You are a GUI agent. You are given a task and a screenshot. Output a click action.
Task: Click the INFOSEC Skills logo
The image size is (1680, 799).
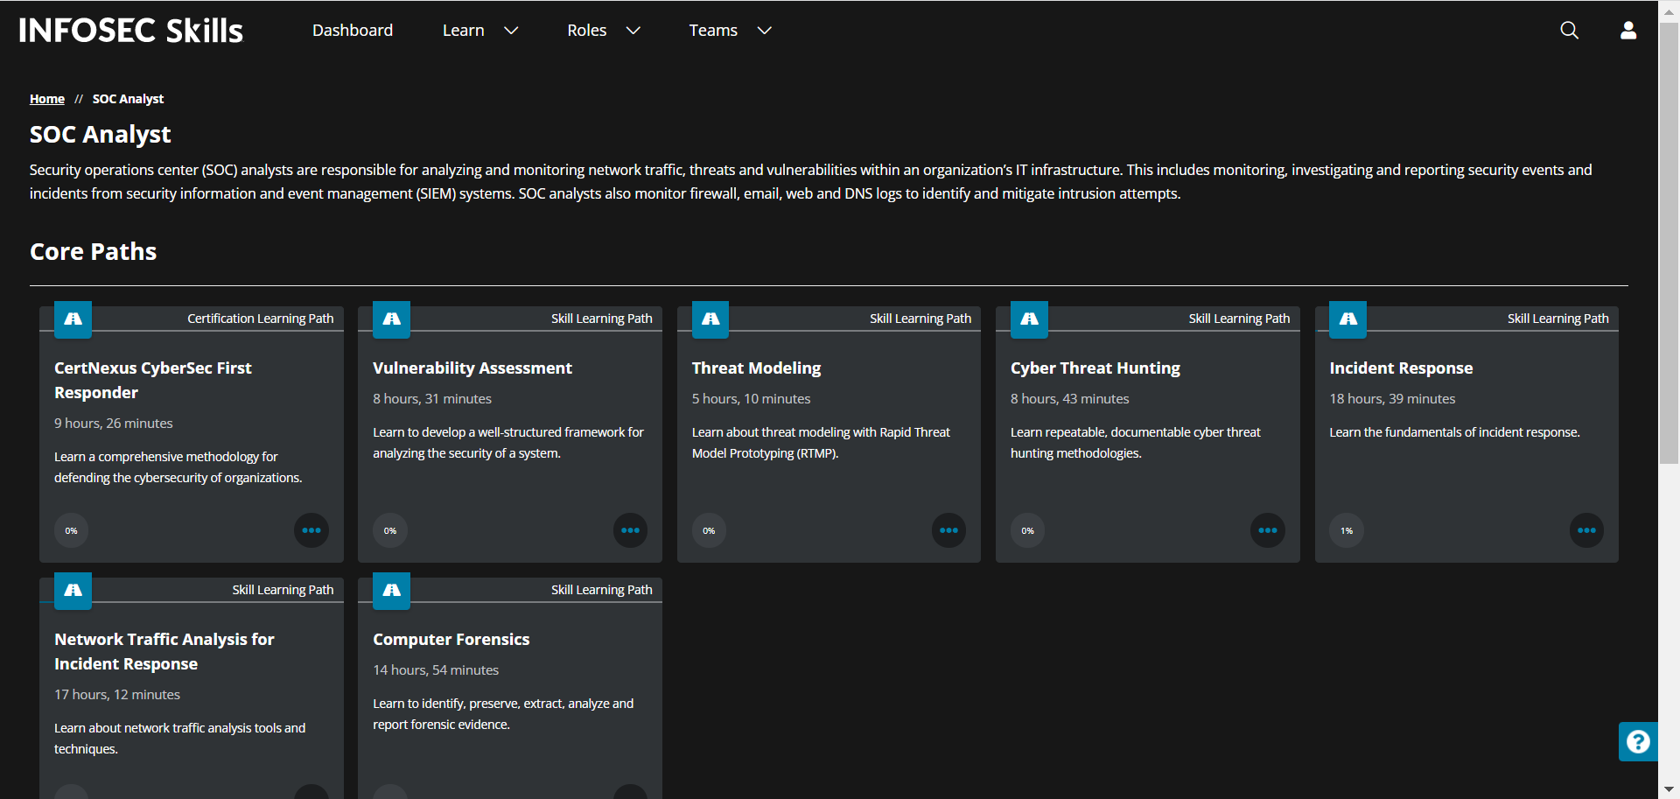131,31
